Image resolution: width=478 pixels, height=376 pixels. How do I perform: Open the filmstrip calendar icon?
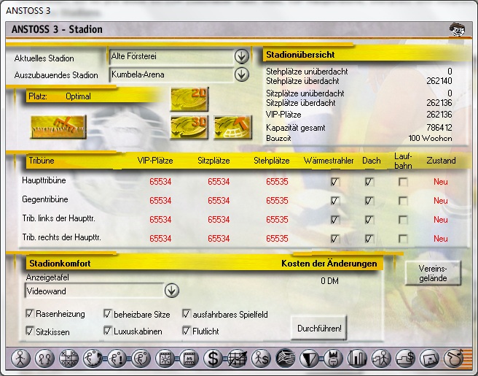point(189,358)
